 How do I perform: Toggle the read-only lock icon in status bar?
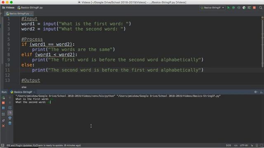click(x=252, y=145)
